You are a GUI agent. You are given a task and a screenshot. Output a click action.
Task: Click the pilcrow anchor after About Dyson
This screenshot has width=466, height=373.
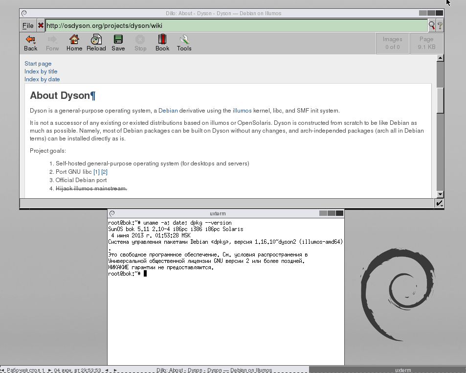pos(93,95)
